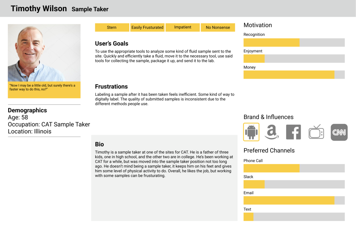
Task: Click the Impatient trait tag
Action: pos(183,27)
